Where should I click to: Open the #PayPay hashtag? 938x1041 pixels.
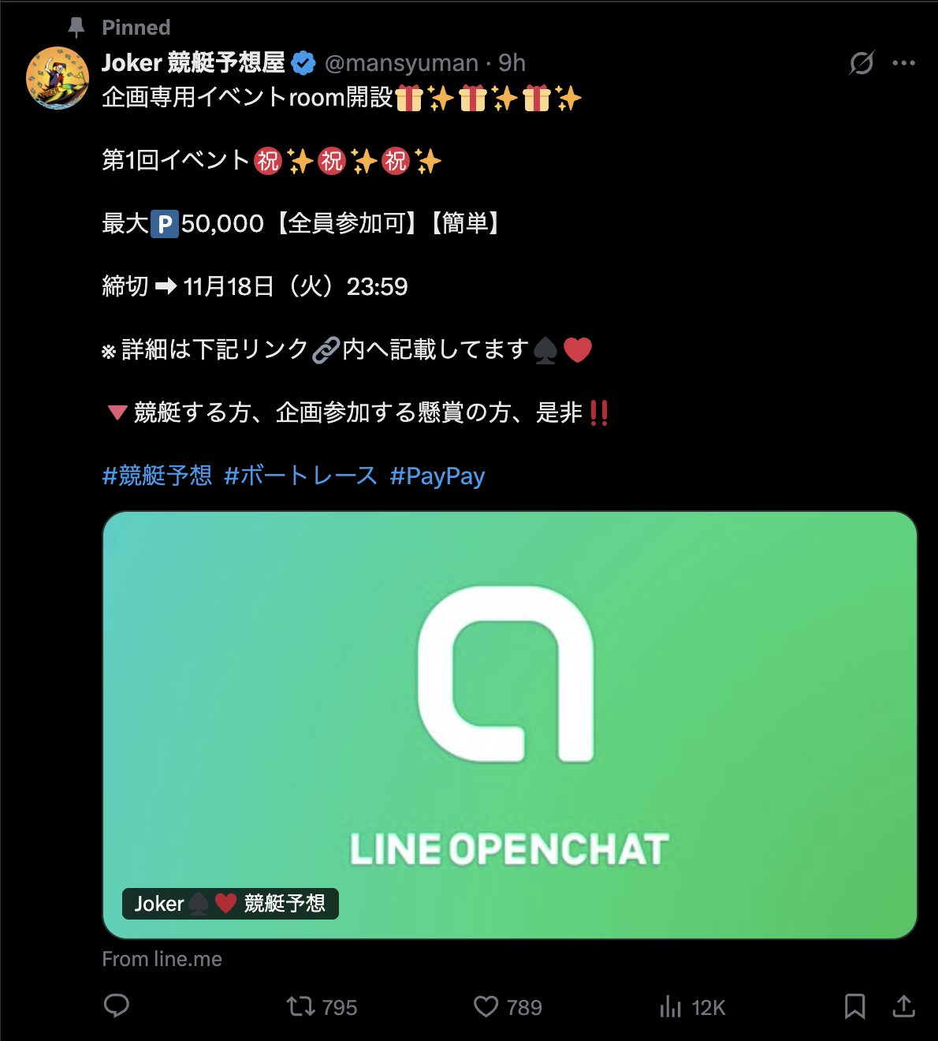(x=437, y=476)
